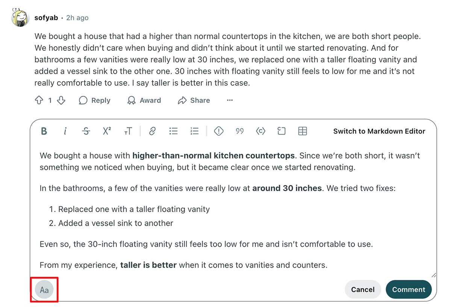Apply strikethrough formatting
Viewport: 451px width, 308px height.
click(x=86, y=131)
